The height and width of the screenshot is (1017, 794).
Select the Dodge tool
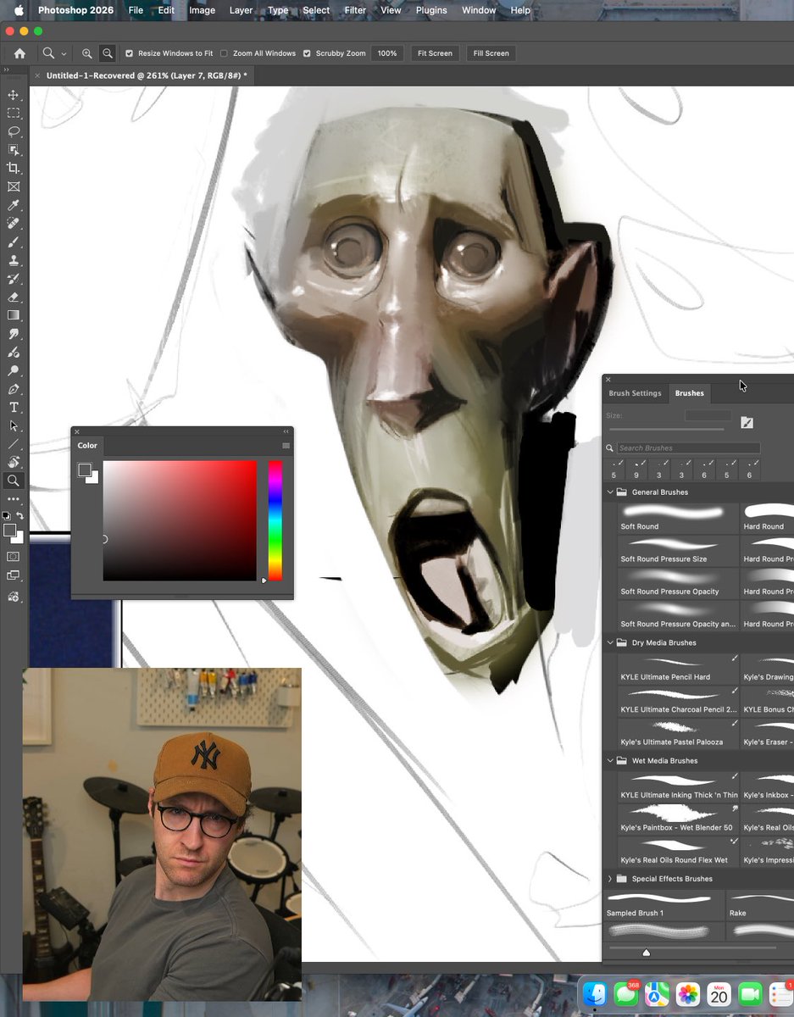point(14,371)
